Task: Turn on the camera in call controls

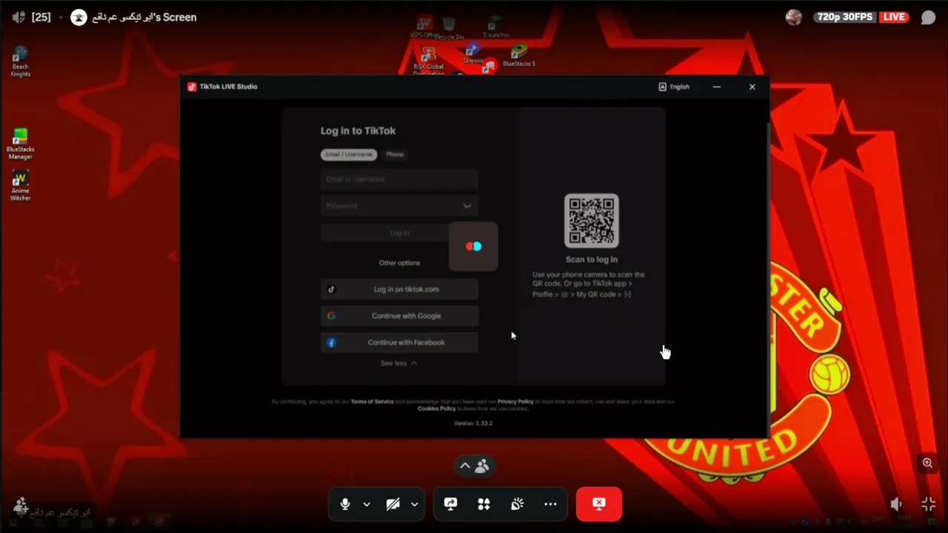Action: pyautogui.click(x=393, y=504)
